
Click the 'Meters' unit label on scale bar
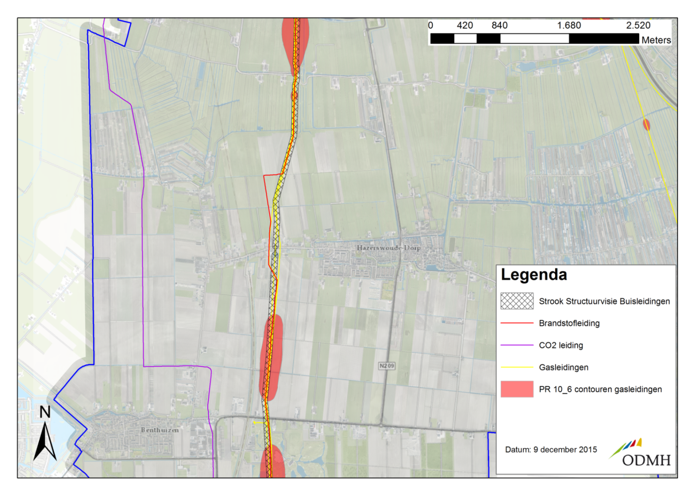pyautogui.click(x=656, y=40)
